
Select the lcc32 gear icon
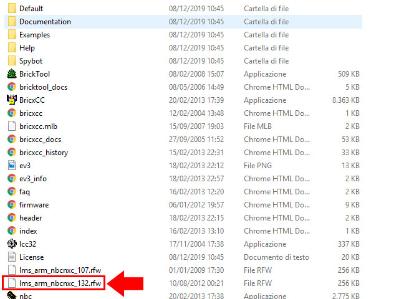tap(11, 244)
